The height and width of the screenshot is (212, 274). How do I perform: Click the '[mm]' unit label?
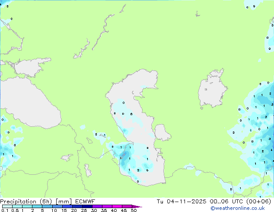[x=64, y=202]
